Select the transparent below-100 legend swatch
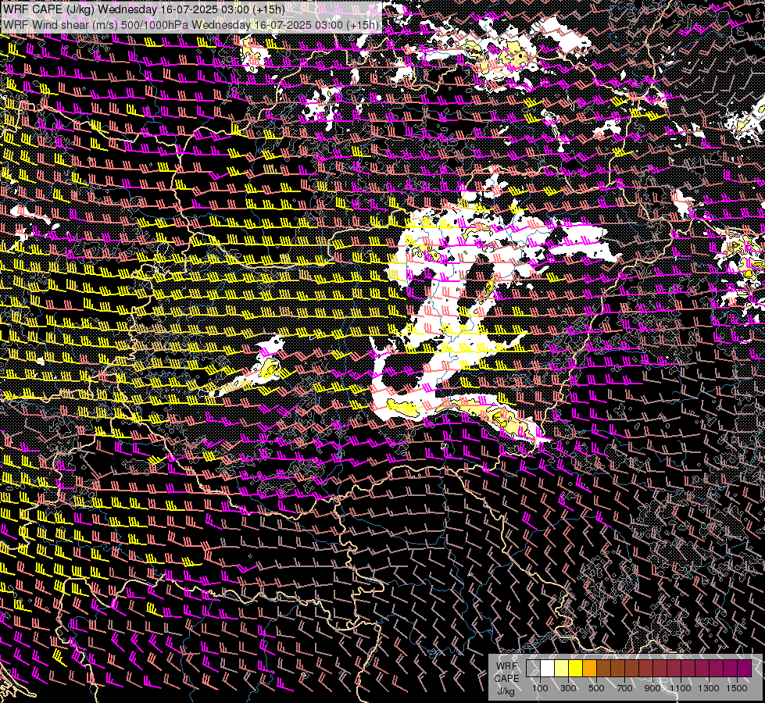The width and height of the screenshot is (765, 703). [533, 669]
